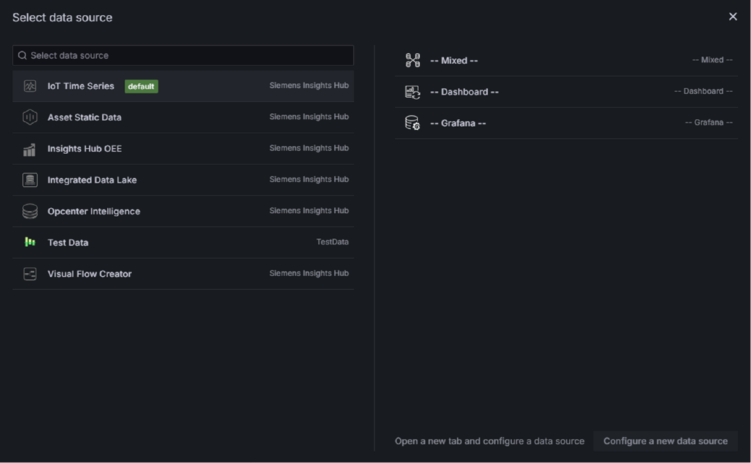Click the Insights Hub OEE chart icon

29,149
